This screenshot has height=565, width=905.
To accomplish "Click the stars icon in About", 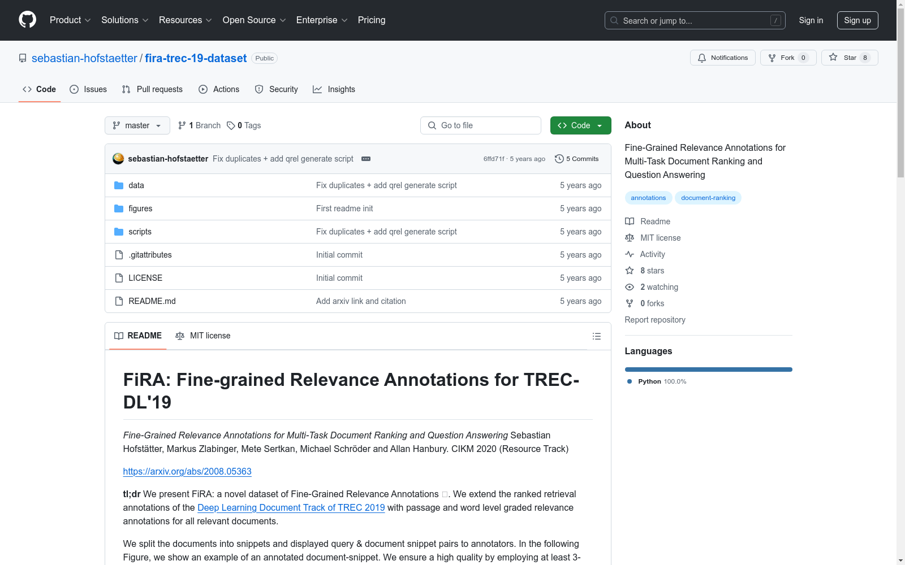I will tap(630, 271).
